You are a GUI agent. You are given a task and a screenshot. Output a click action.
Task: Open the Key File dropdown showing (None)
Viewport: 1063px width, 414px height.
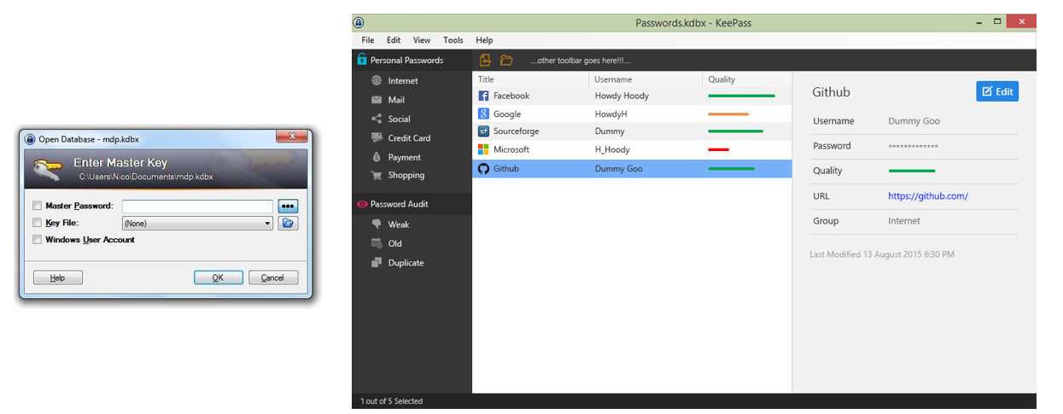197,224
